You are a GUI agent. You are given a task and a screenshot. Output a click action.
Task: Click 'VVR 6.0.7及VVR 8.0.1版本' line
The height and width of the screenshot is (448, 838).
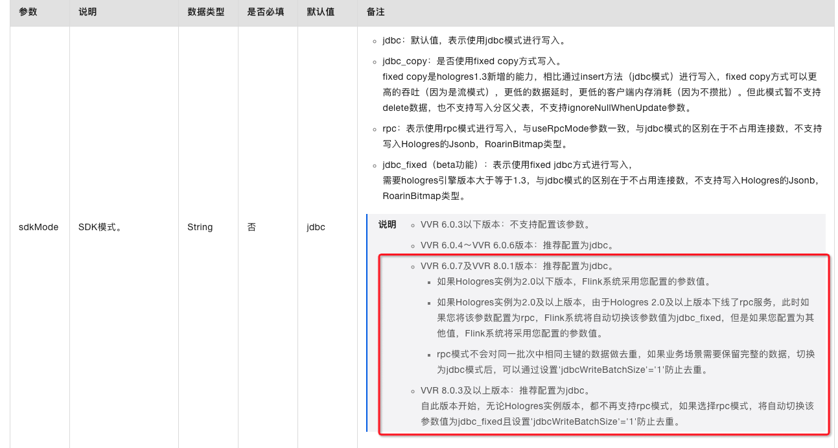point(517,266)
